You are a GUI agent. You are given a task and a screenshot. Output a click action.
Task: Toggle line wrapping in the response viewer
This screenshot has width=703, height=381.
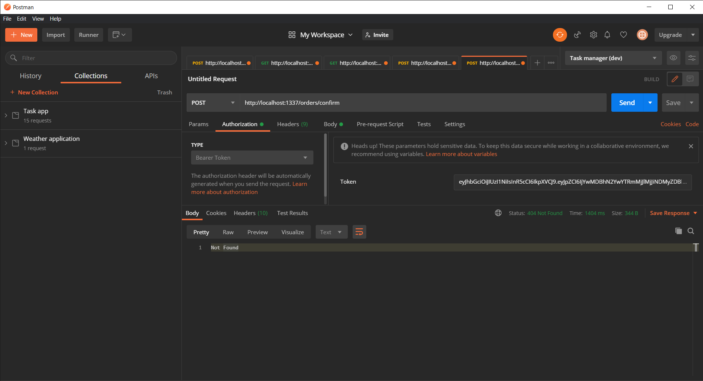click(359, 232)
